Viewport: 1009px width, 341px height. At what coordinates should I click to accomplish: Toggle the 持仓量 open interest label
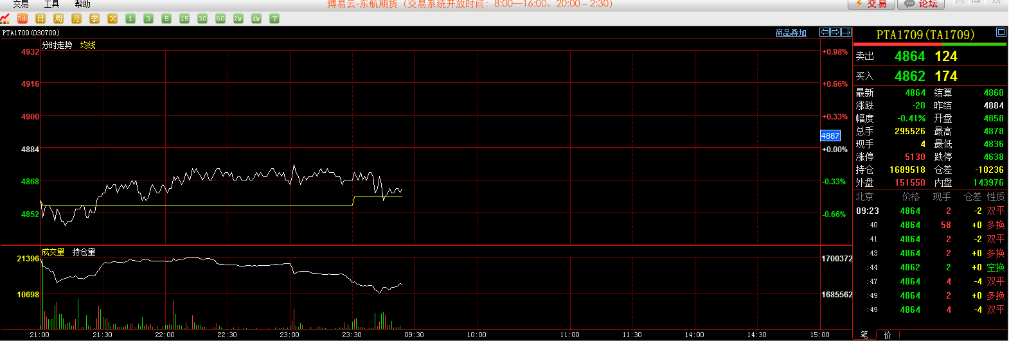[x=84, y=252]
